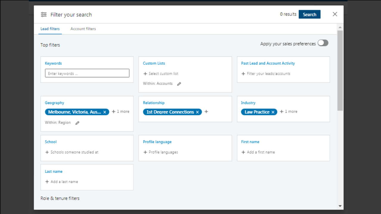The image size is (381, 214).
Task: Remove the Law Practice industry chip
Action: pos(273,112)
